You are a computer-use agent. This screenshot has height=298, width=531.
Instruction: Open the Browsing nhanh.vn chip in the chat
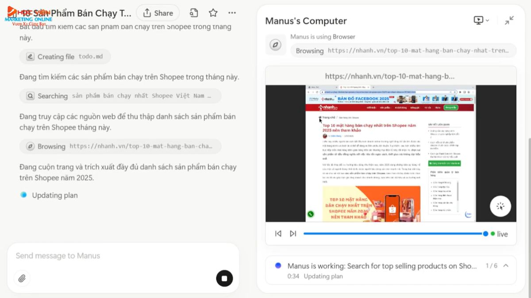pos(120,146)
